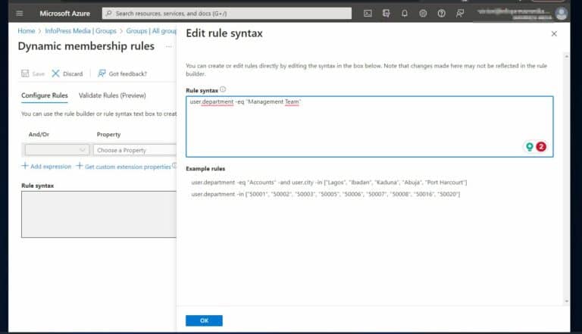This screenshot has height=334, width=582.
Task: Click the first example rule with Accounts
Action: coord(329,183)
